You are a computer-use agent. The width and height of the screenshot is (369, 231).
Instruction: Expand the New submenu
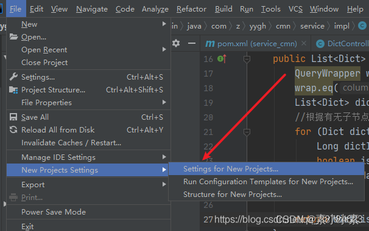(88, 24)
